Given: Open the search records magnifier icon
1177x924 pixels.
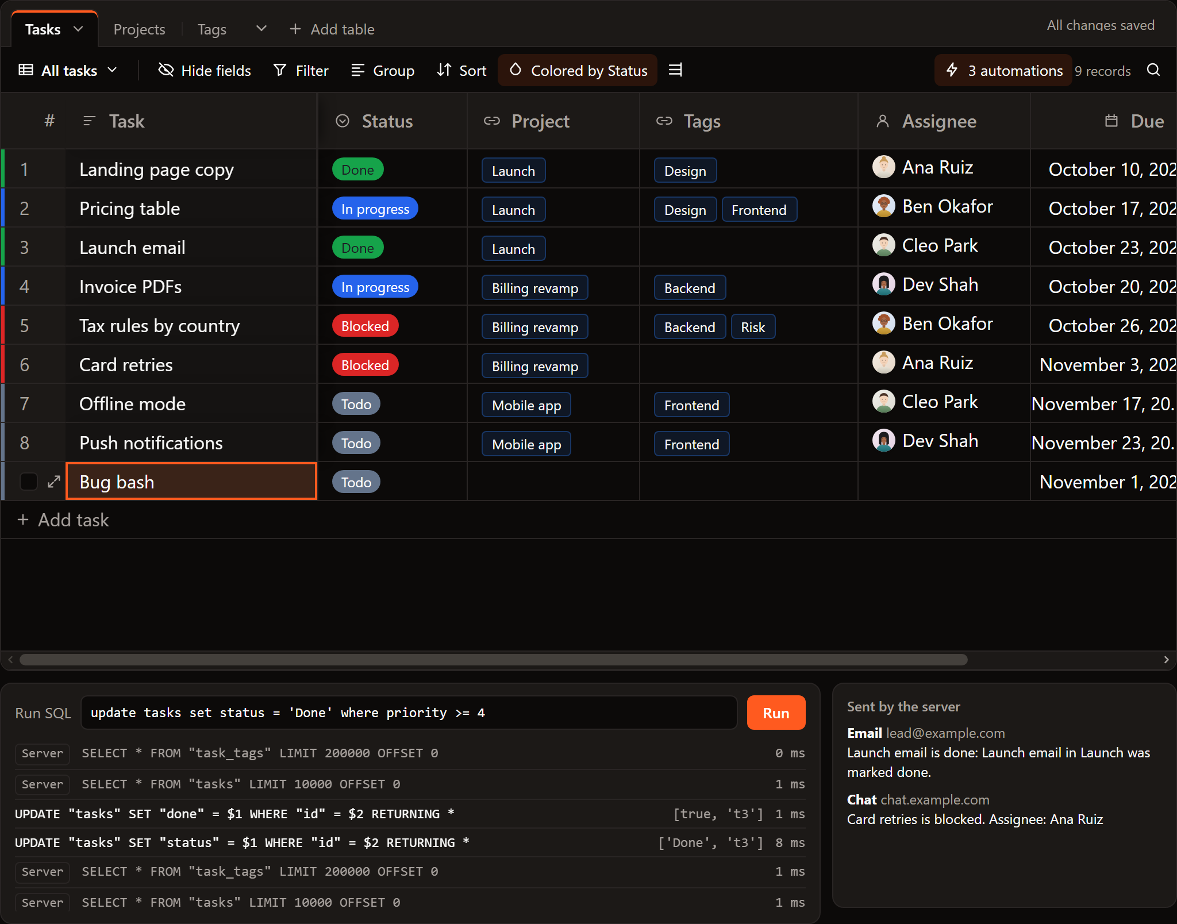Looking at the screenshot, I should click(x=1153, y=70).
